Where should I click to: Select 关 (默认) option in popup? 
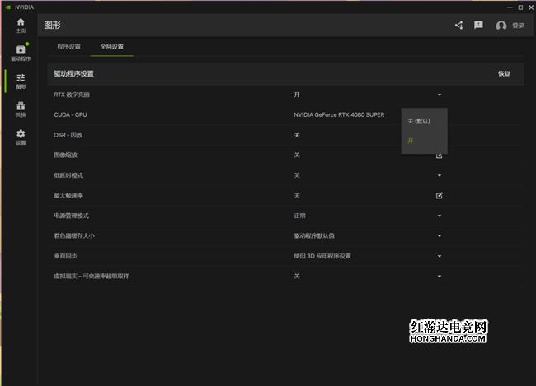[419, 121]
